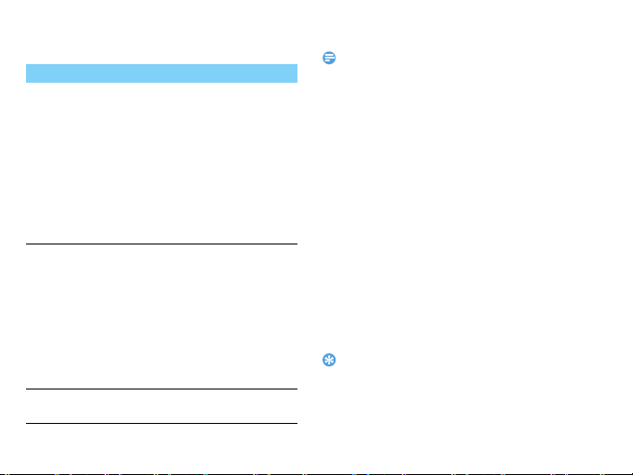Click blank area above the note icon
Viewport: 633px width, 475px height.
pyautogui.click(x=329, y=26)
